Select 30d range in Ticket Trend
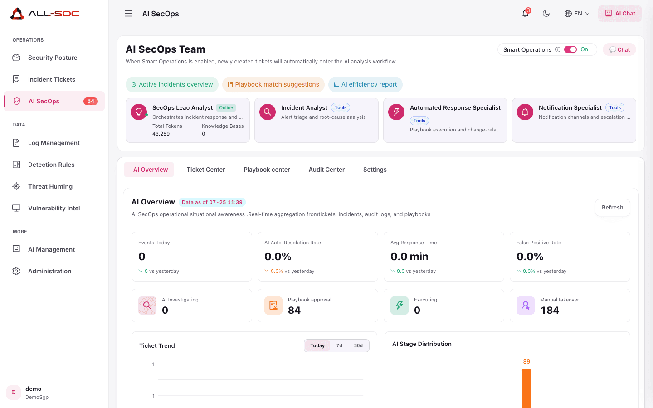 point(358,345)
